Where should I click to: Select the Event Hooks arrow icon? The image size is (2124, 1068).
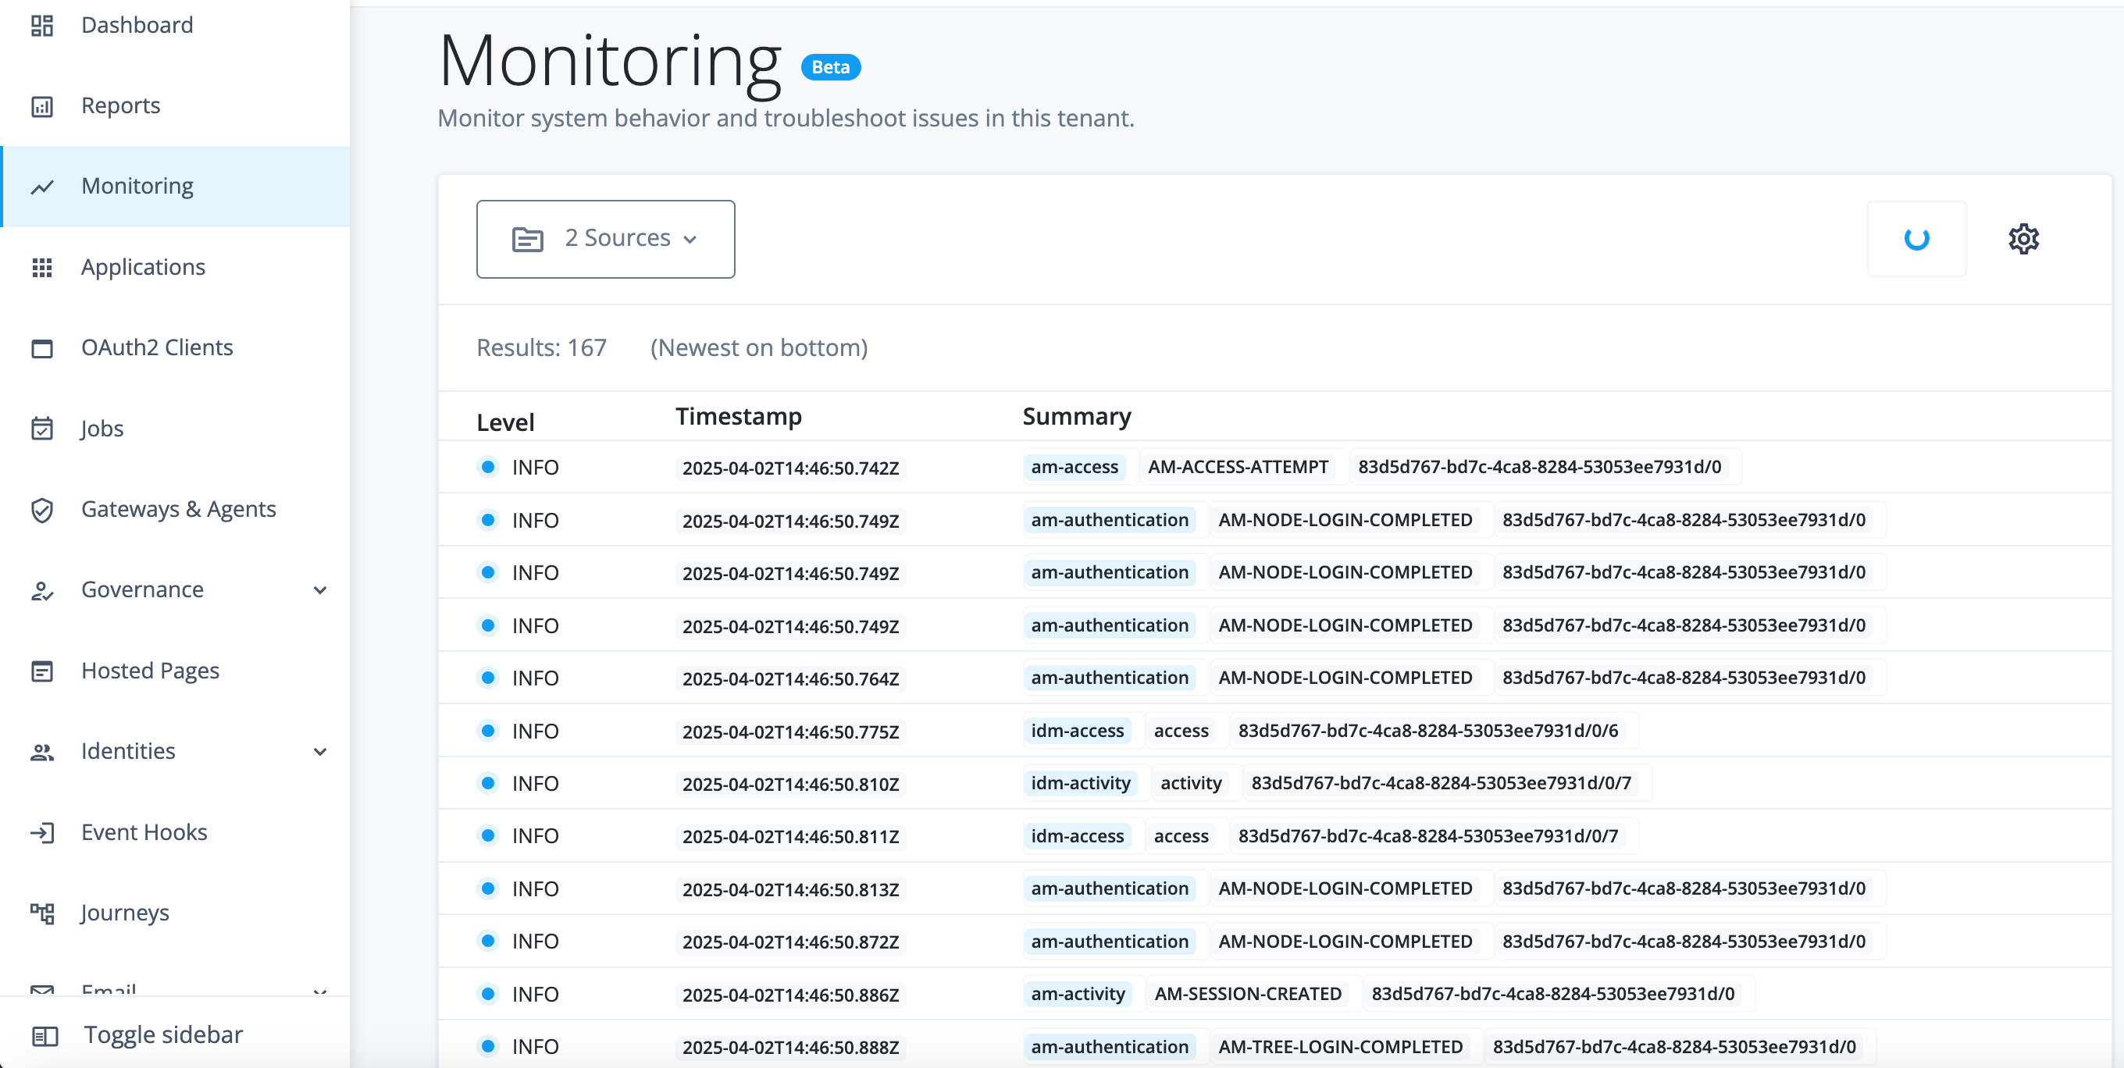coord(42,833)
